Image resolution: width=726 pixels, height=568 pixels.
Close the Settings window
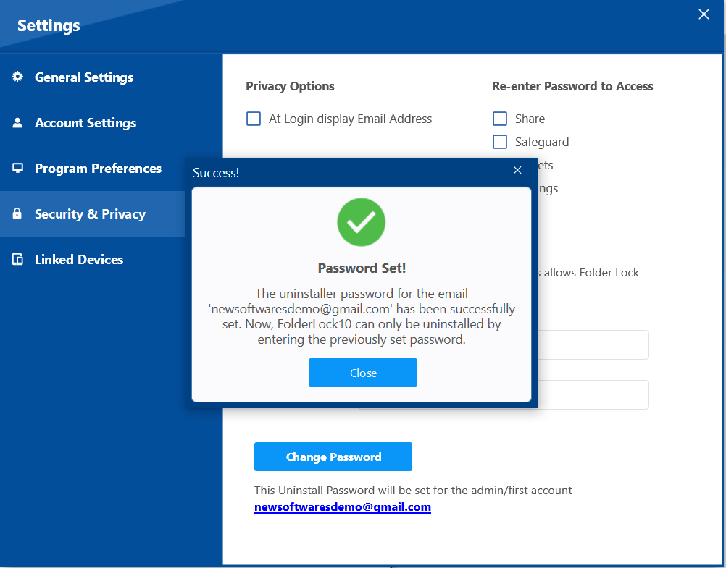704,14
